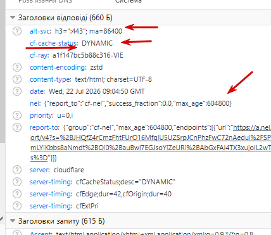Select server-timing name in cfEdge row

click(x=51, y=194)
